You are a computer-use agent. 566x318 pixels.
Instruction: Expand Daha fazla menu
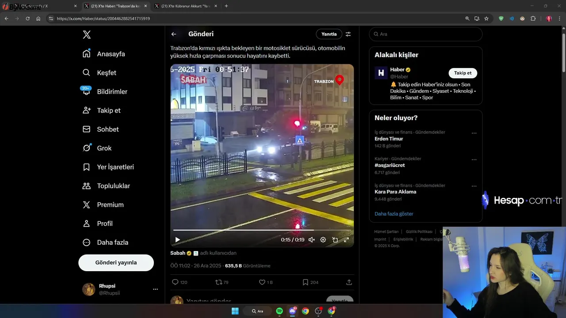coord(105,242)
